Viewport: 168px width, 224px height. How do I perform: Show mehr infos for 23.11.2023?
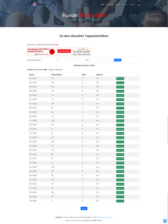120,171
